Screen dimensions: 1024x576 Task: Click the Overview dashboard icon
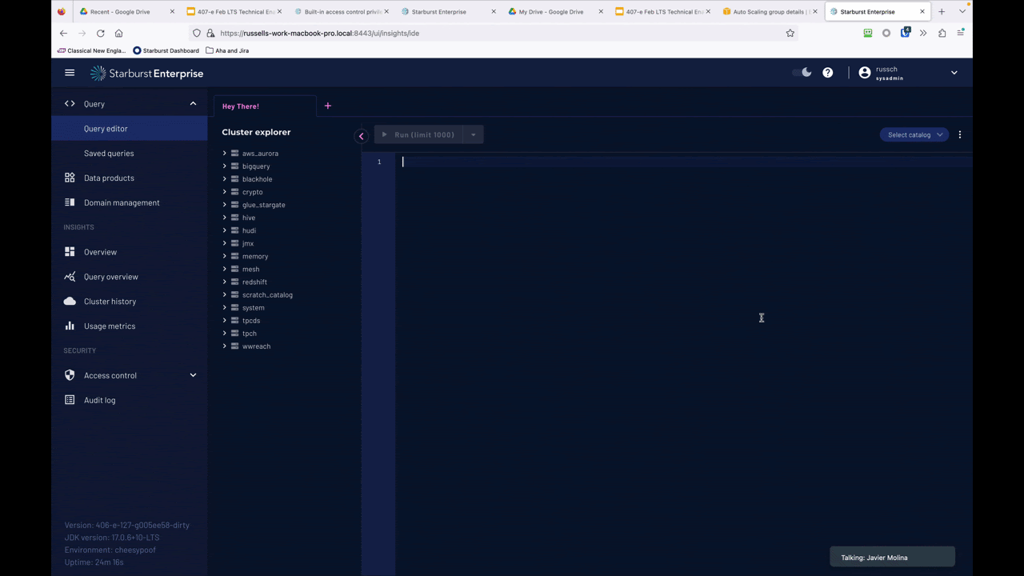click(70, 252)
